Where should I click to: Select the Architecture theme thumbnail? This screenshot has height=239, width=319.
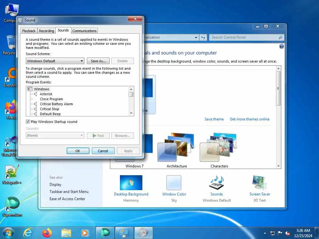[x=177, y=150]
